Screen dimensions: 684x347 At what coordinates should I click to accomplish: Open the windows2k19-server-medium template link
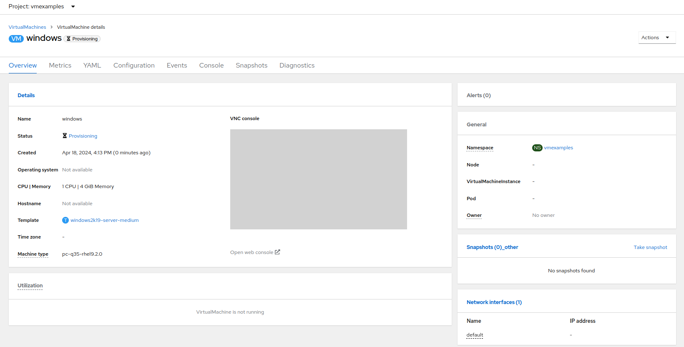[x=105, y=220]
